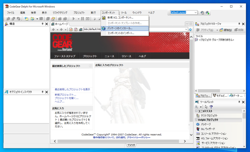Screen dimensions: 250x152
Task: Click 最近使用したプロジェクトを表示 link
Action: 72,90
